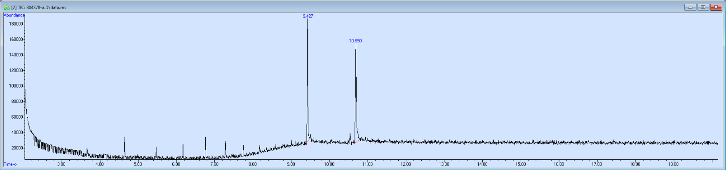Click the 17.00 time axis label
Image resolution: width=726 pixels, height=170 pixels.
pos(597,164)
